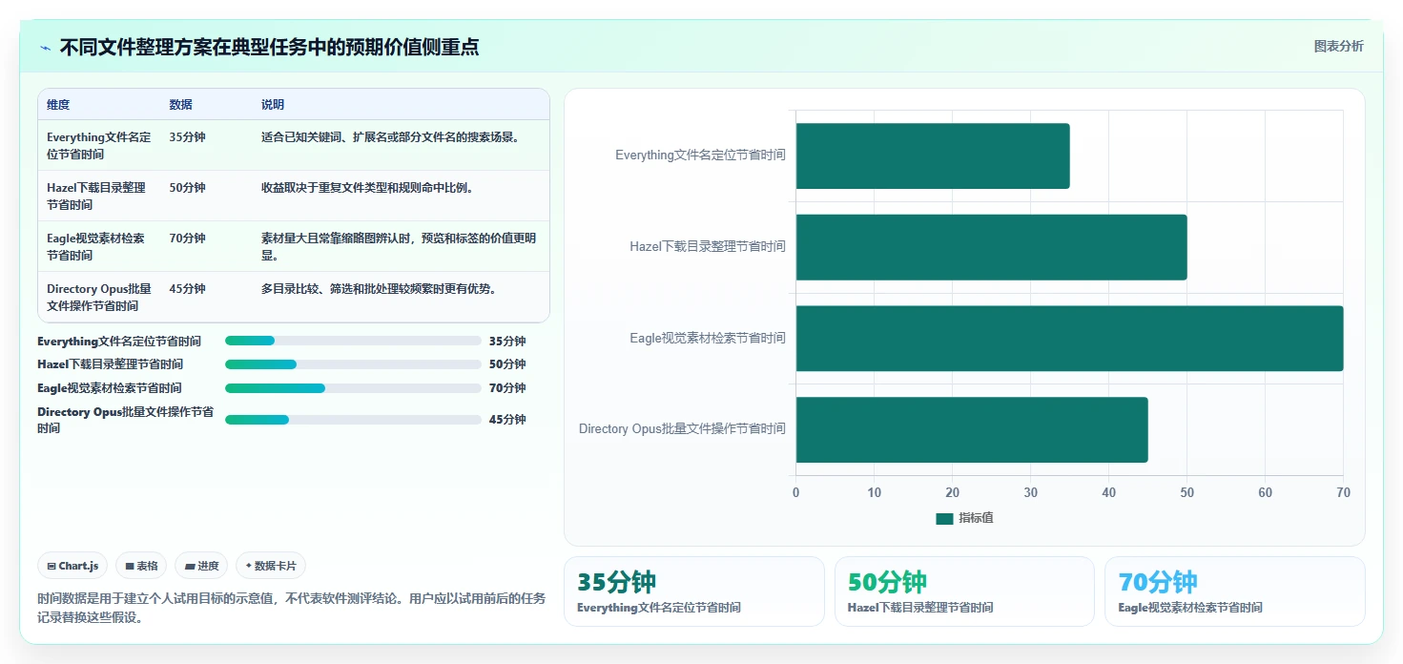
Task: Click the Everything文件名定位节省时间 chart axis label
Action: [x=700, y=156]
